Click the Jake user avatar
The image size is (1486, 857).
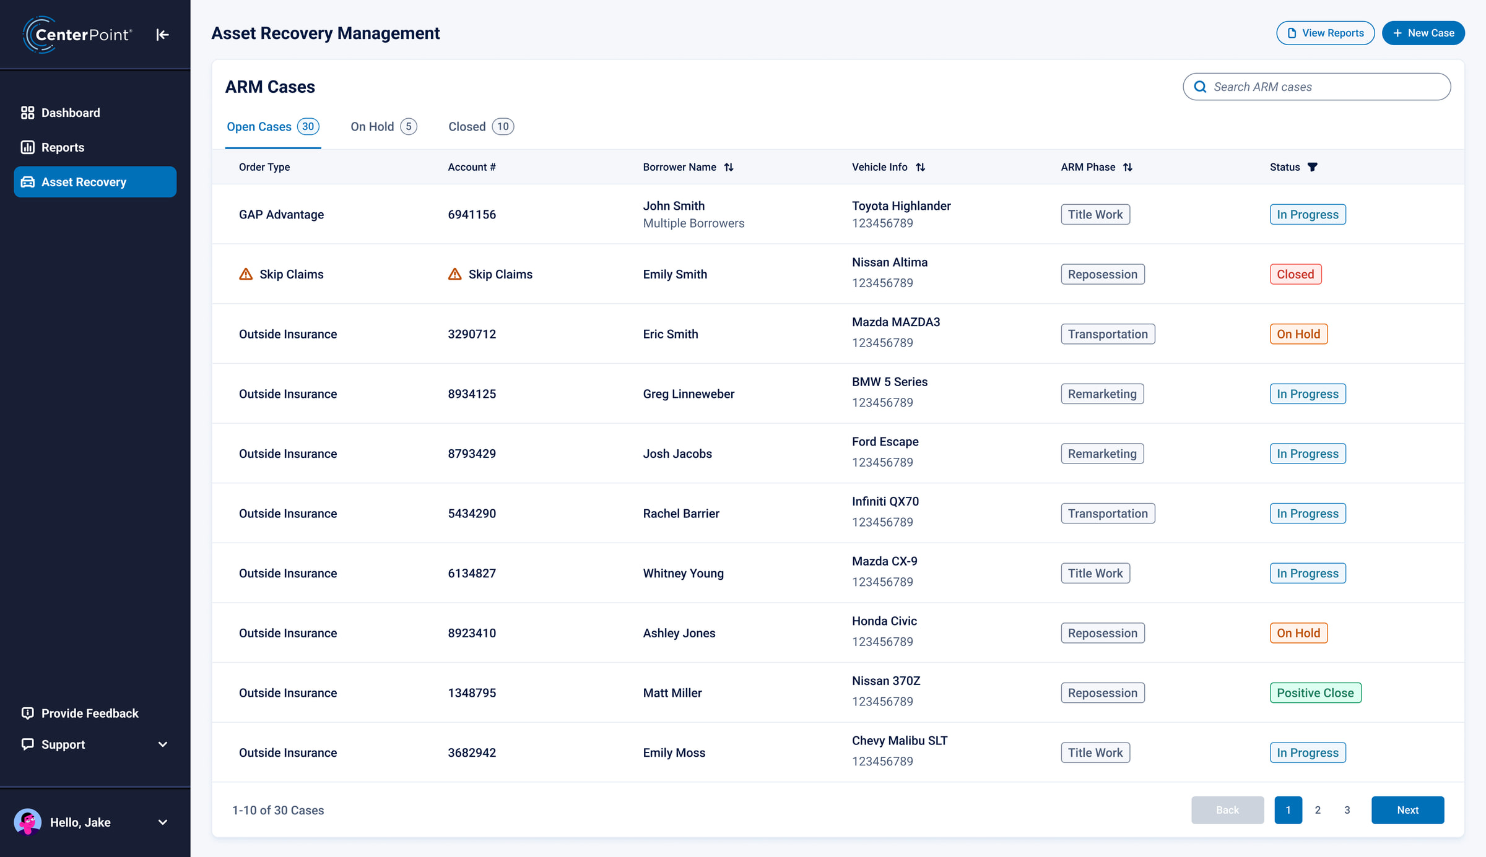point(27,822)
